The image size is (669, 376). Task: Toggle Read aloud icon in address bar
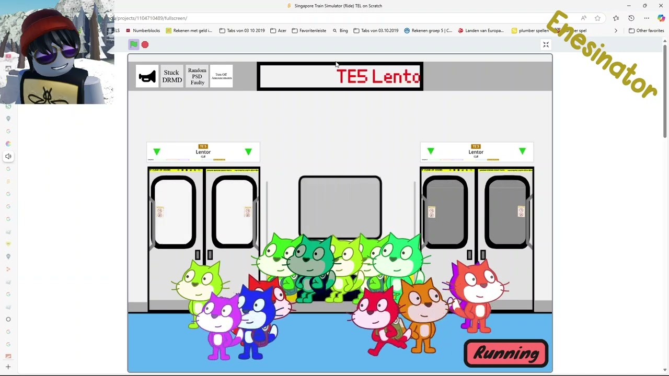(584, 18)
